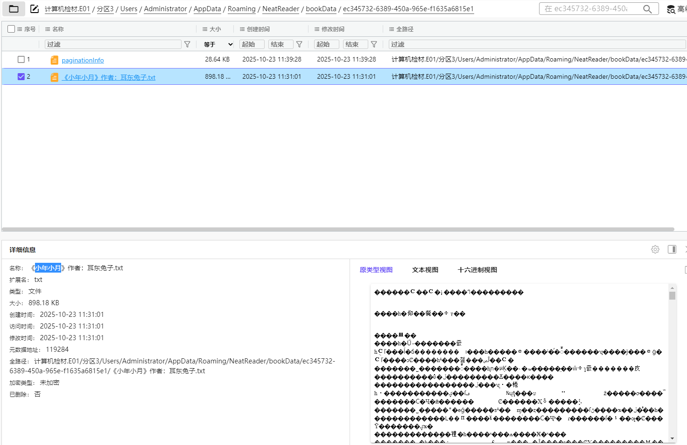The image size is (687, 445).
Task: Open the 等于 comparison dropdown
Action: [217, 44]
